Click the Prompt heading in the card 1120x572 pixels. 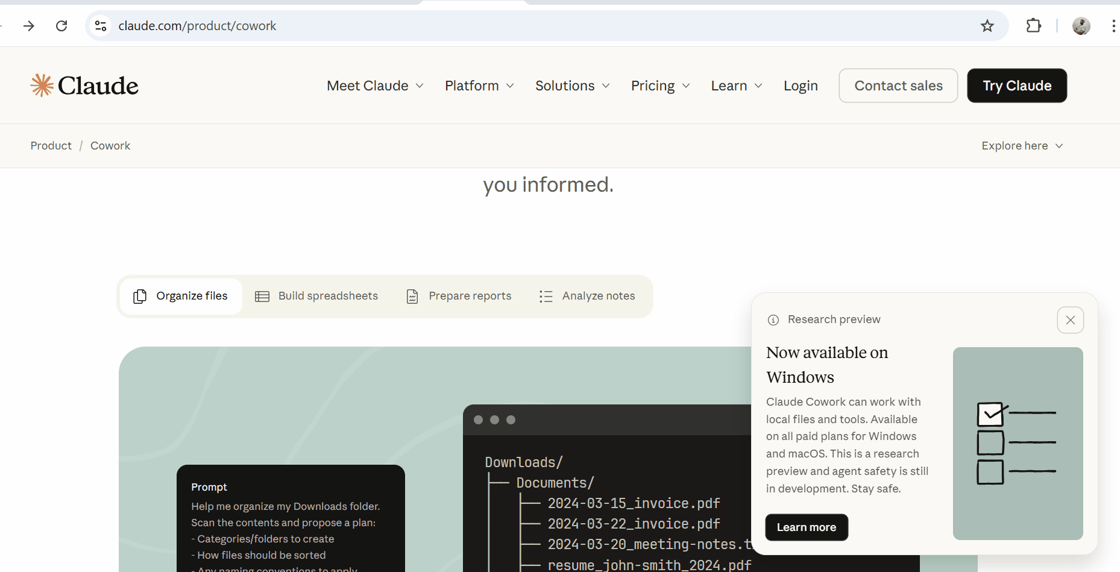tap(209, 487)
